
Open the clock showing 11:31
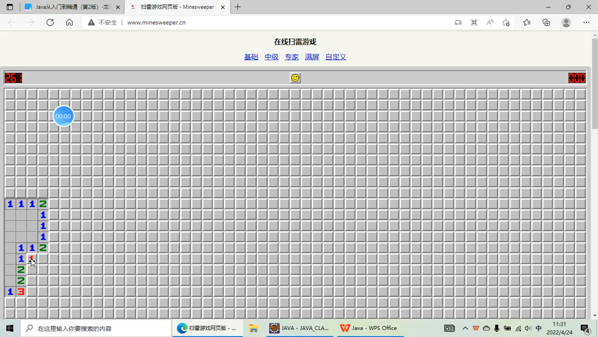click(559, 328)
